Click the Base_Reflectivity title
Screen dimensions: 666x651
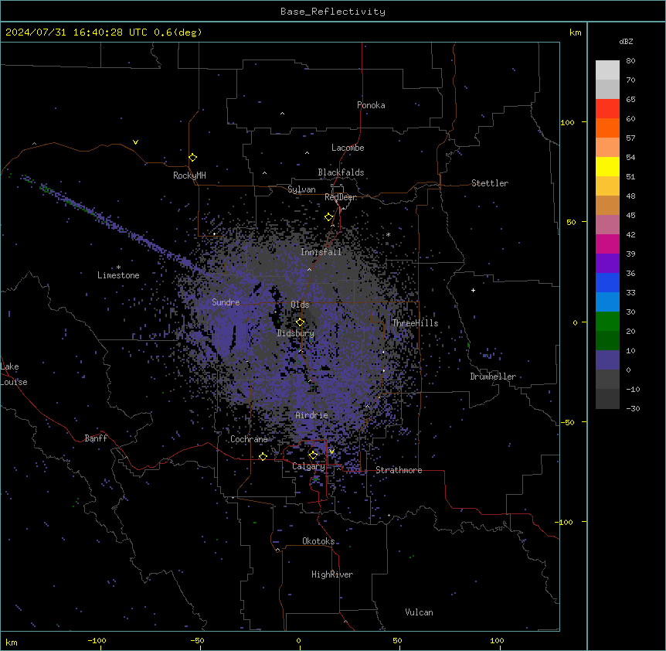333,12
